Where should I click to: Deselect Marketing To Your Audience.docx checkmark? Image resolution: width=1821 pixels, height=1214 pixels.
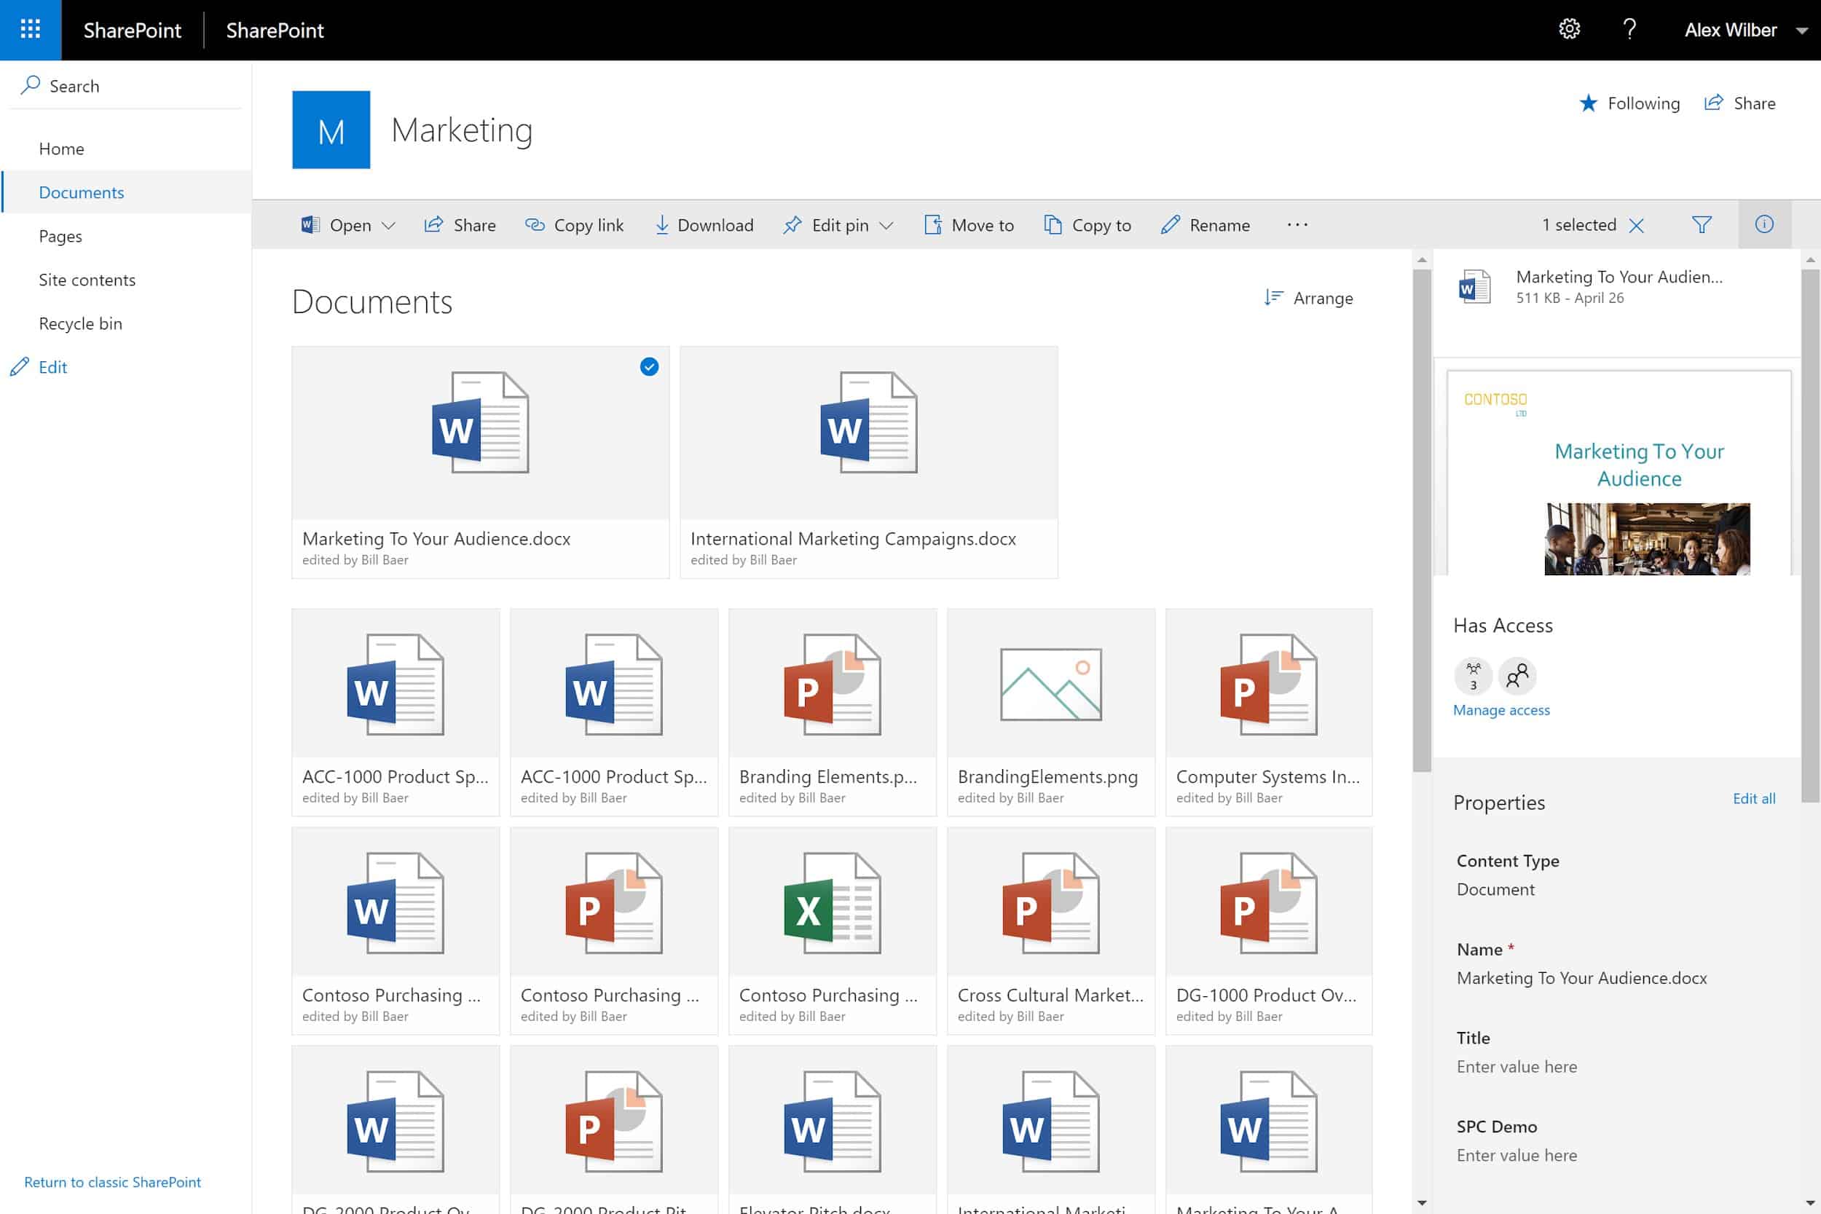(649, 368)
